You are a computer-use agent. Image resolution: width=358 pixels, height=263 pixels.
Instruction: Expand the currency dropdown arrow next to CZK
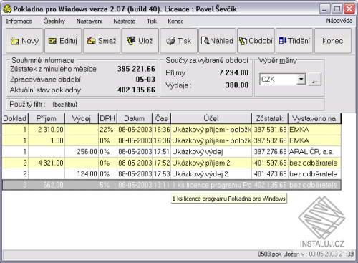301,79
